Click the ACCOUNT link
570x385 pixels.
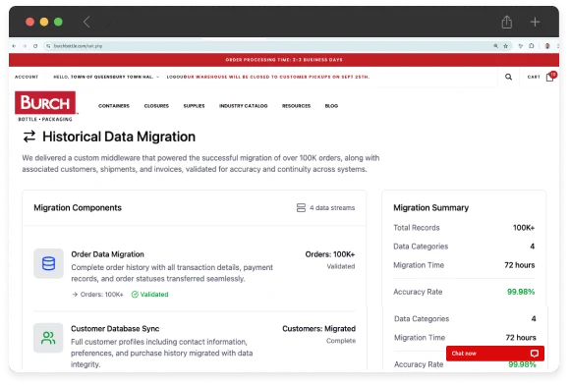[x=27, y=77]
